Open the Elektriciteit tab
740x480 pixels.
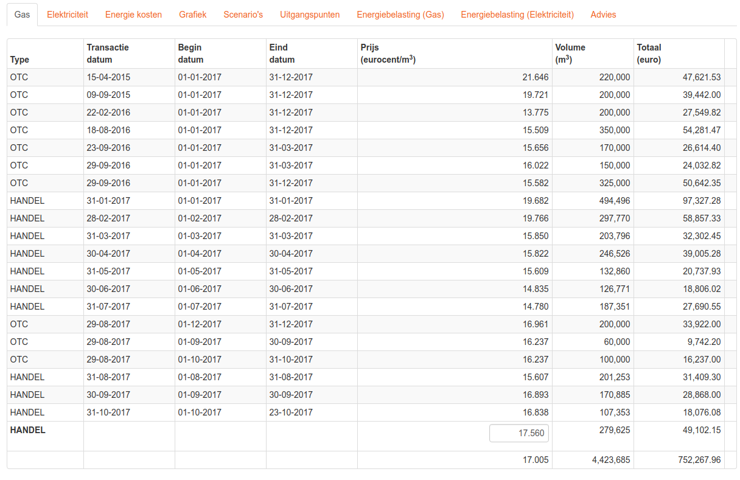click(x=67, y=15)
